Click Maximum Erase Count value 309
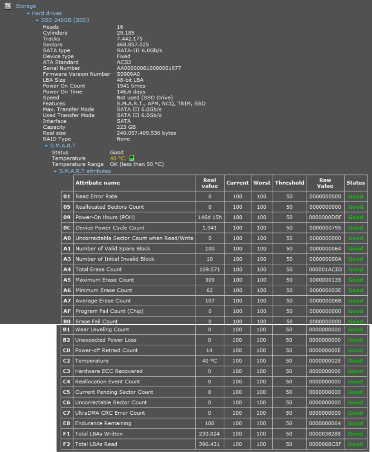Image resolution: width=372 pixels, height=452 pixels. (x=210, y=280)
